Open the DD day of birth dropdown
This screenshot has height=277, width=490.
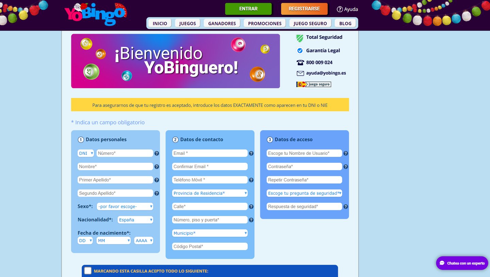point(85,240)
